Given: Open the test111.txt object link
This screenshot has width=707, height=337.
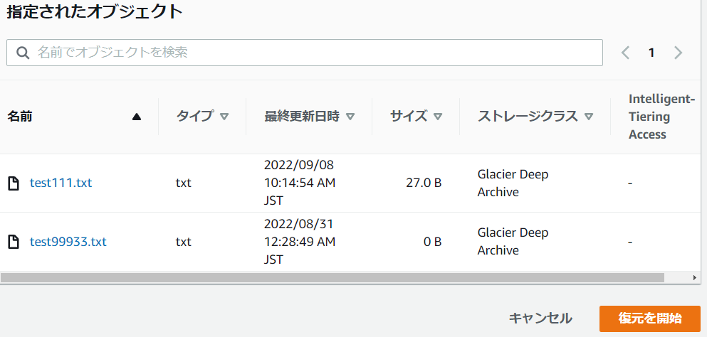Looking at the screenshot, I should point(61,183).
